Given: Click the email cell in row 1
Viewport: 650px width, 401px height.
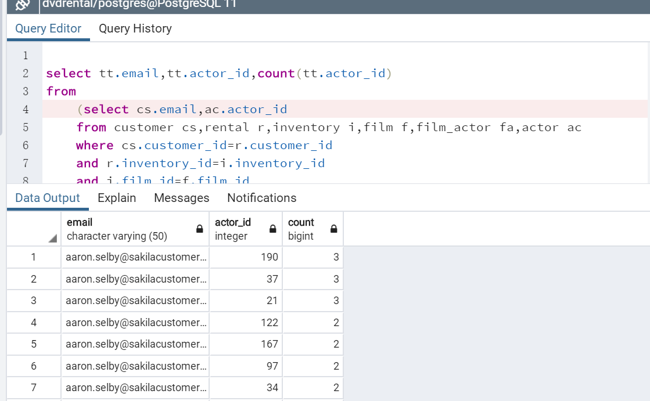Looking at the screenshot, I should point(135,257).
